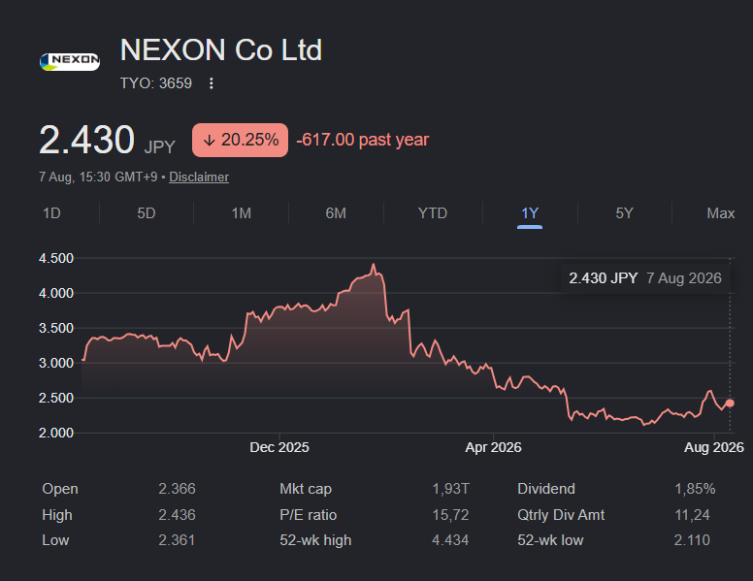Screen dimensions: 753x581
Task: Click the TYO: 3659 ticker text
Action: pos(156,83)
